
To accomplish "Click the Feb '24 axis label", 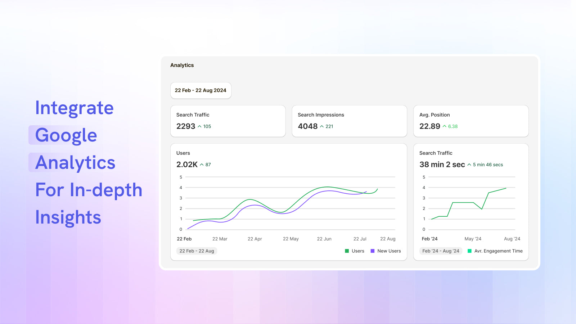I will click(430, 239).
